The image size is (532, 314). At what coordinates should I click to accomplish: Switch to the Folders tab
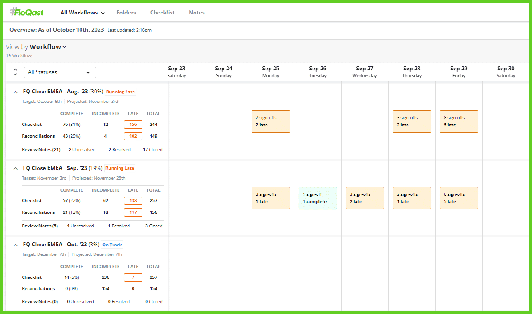[126, 13]
